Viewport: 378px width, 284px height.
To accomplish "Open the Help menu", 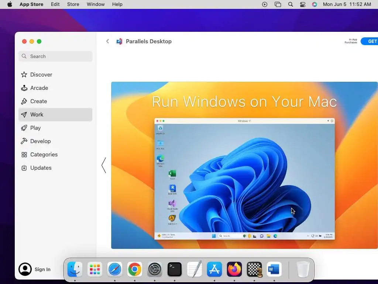I will click(117, 4).
